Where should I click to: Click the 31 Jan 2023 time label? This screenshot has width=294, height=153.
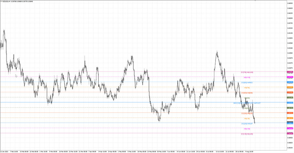click(4, 151)
